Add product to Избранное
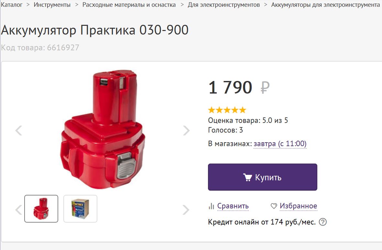The width and height of the screenshot is (382, 250). tap(299, 206)
